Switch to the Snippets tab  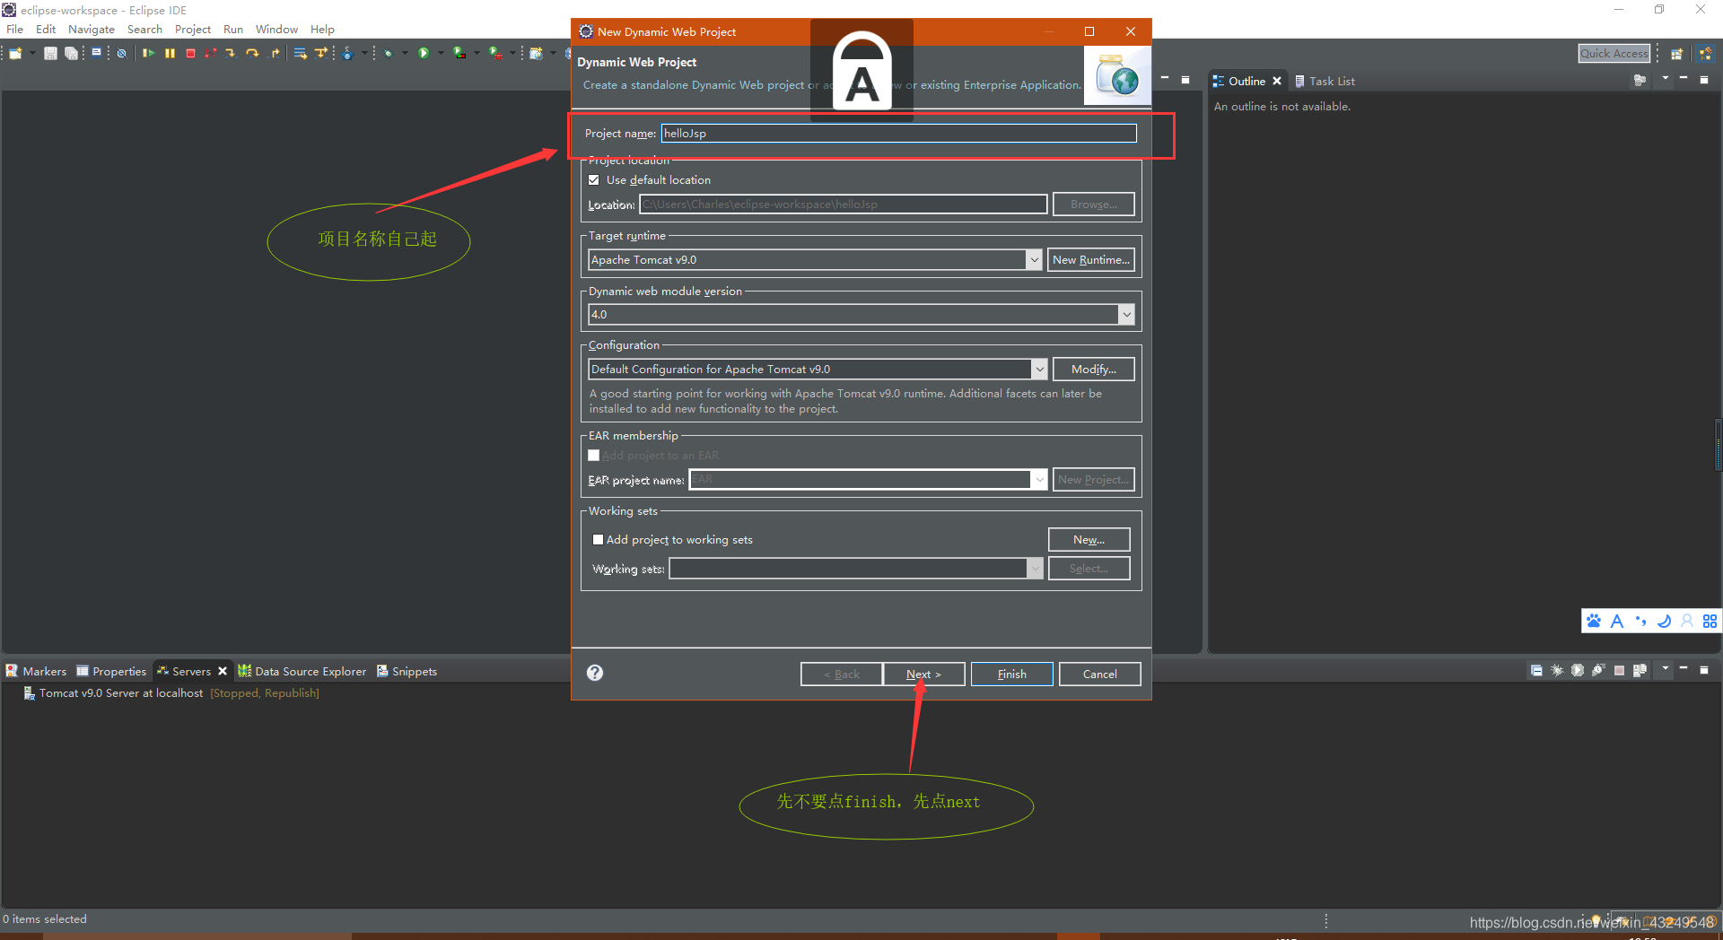[407, 671]
